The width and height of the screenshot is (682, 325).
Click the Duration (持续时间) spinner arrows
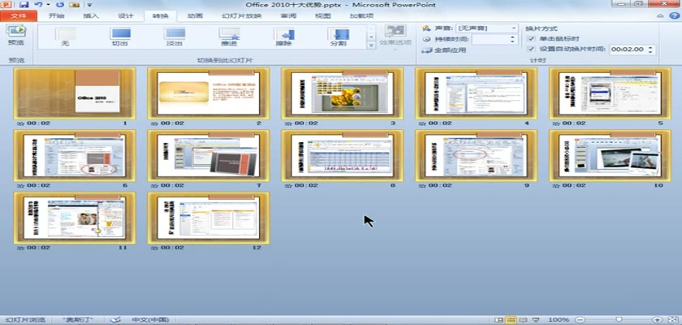pos(512,39)
